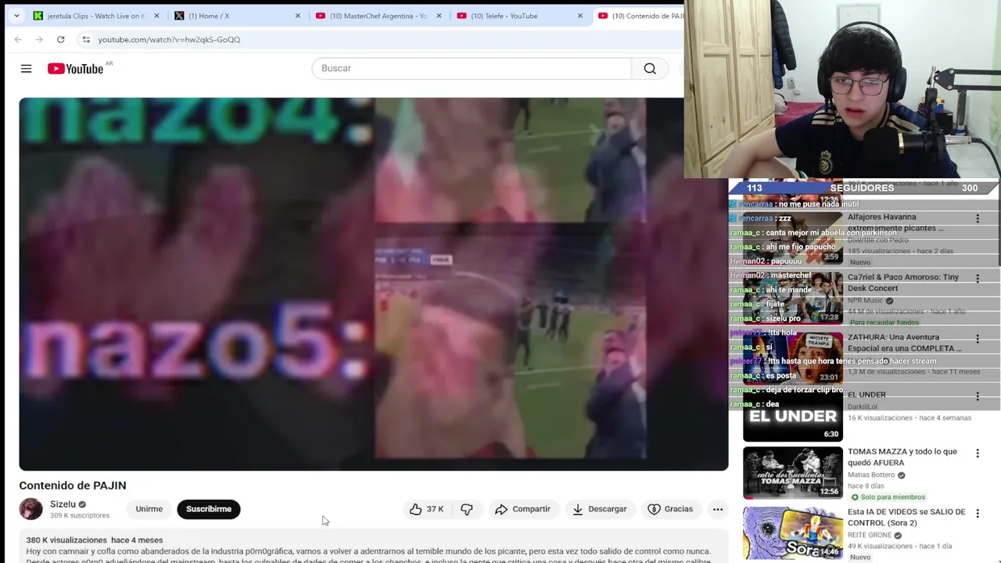Image resolution: width=1001 pixels, height=563 pixels.
Task: Close the Jeretula Clips tab
Action: pos(156,16)
